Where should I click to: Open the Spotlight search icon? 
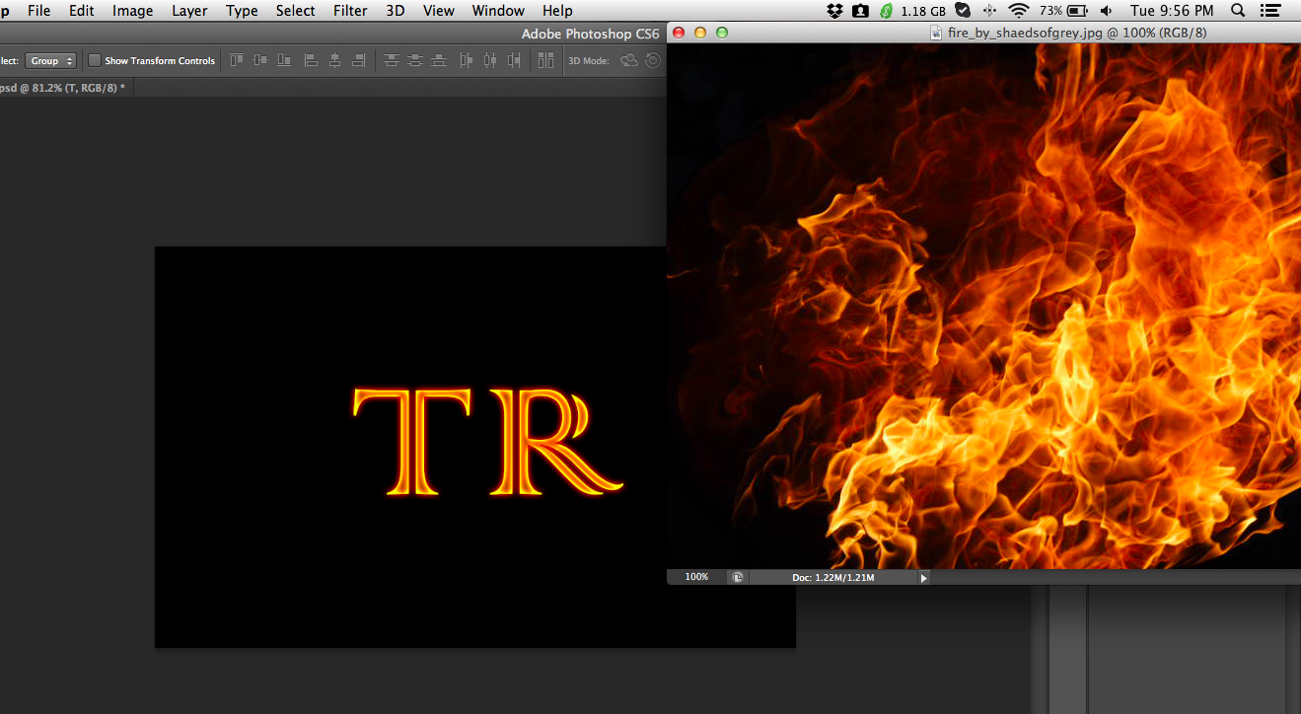[x=1236, y=10]
